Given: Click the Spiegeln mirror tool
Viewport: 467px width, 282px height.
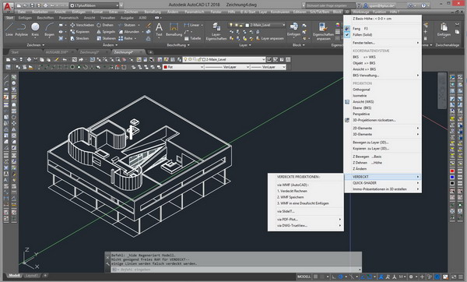Looking at the screenshot, I should point(106,32).
